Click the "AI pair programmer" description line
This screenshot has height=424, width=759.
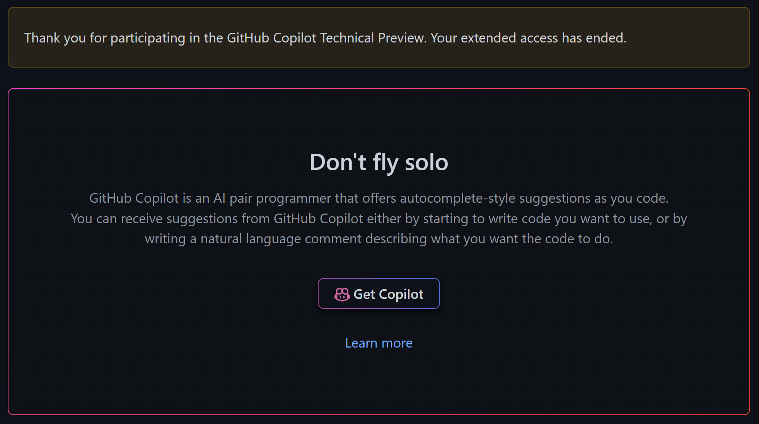379,198
